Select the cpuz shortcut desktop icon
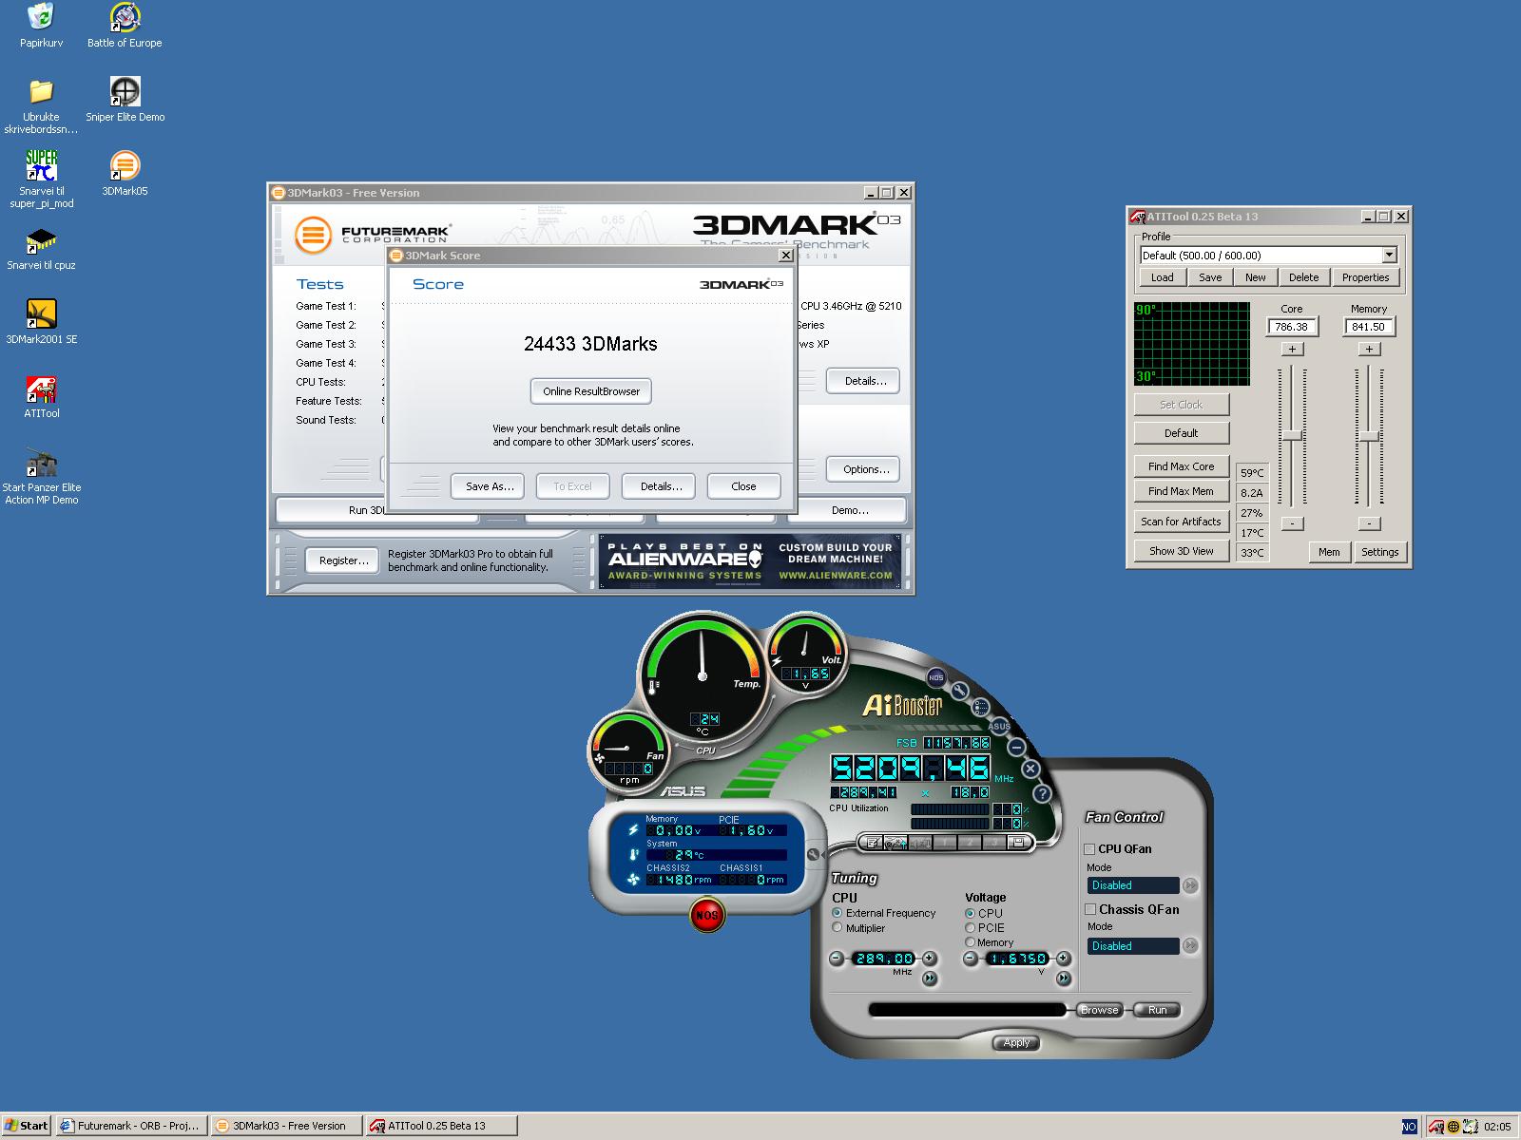This screenshot has height=1140, width=1521. tap(41, 248)
